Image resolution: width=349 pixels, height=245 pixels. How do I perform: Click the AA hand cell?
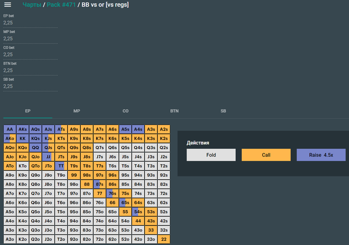(x=10, y=129)
